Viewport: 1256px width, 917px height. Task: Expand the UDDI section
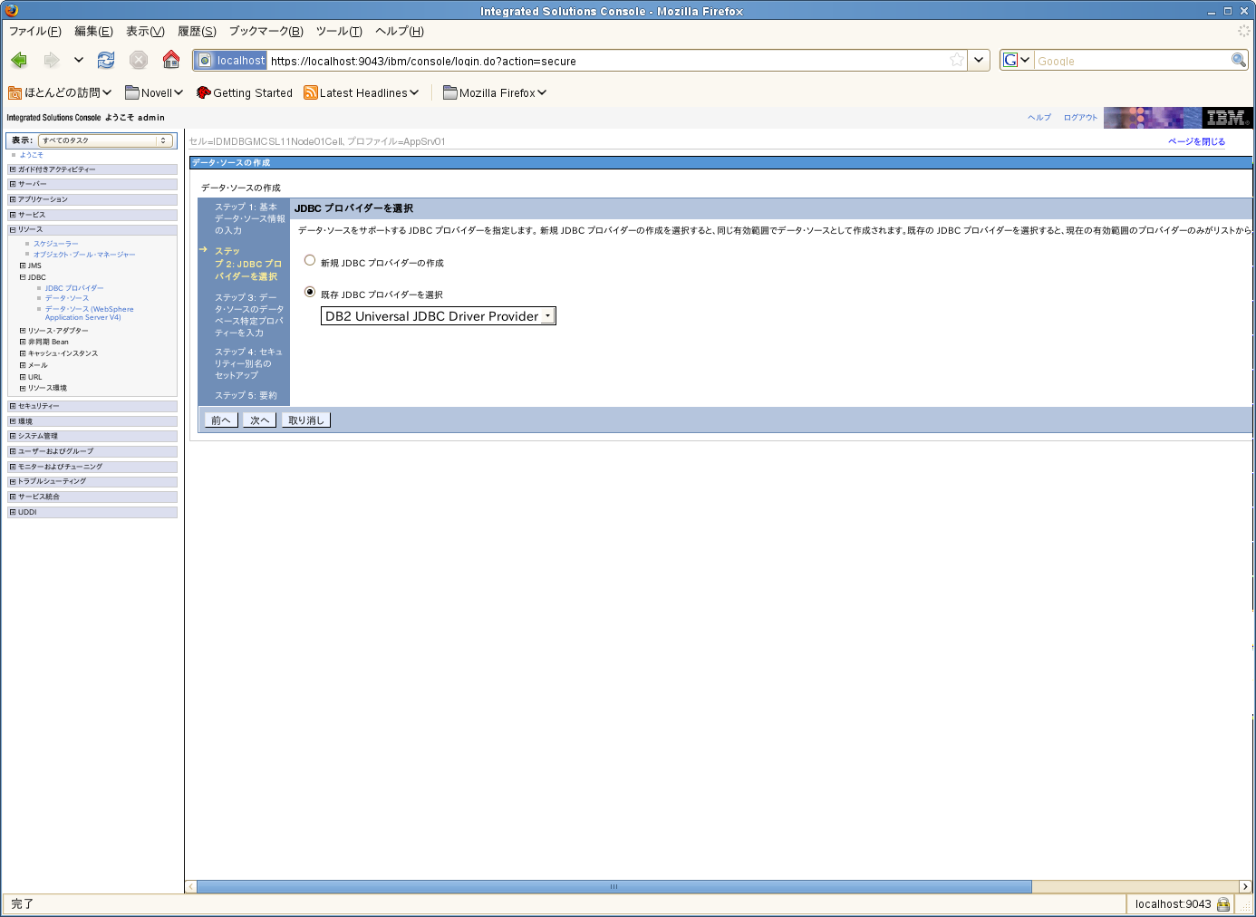[x=13, y=512]
